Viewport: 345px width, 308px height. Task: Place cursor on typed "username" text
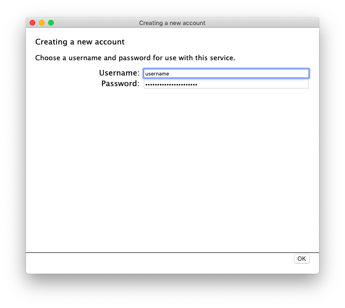point(157,74)
